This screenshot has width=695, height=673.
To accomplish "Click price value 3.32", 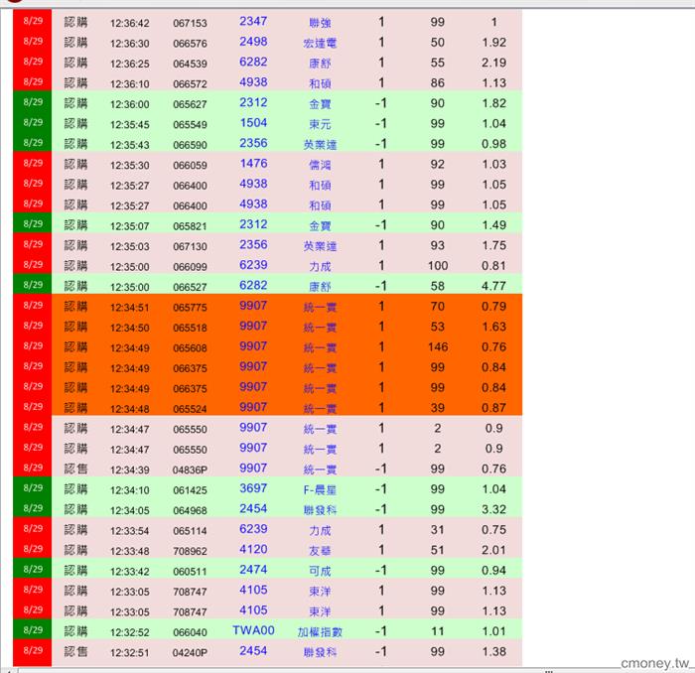I will click(493, 509).
